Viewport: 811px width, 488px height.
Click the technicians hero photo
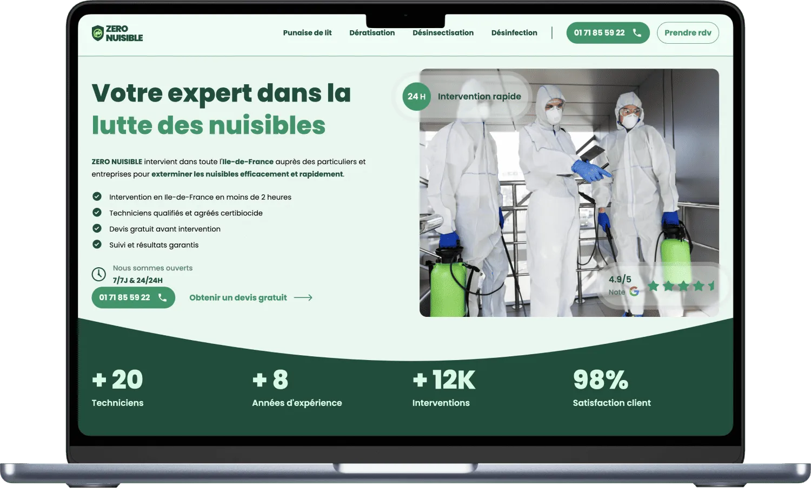(569, 192)
